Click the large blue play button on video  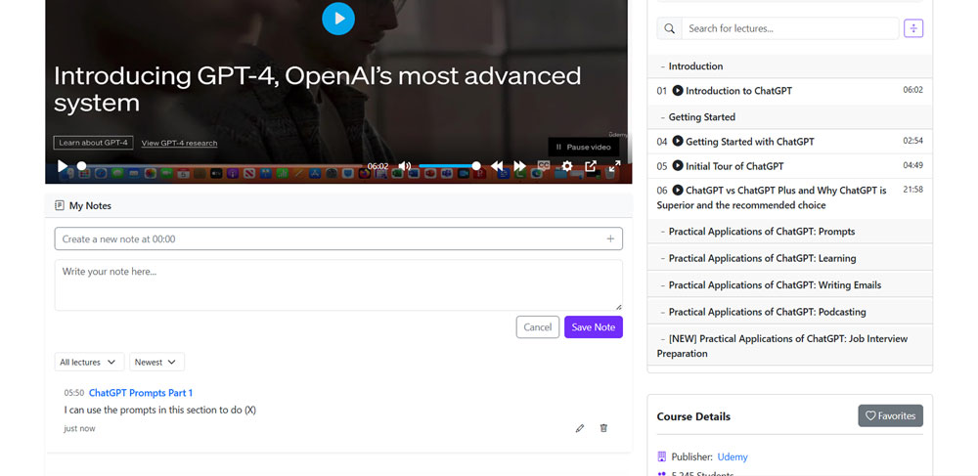tap(338, 18)
